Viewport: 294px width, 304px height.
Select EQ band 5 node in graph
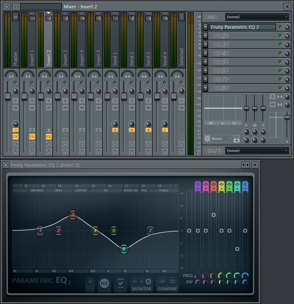point(114,230)
